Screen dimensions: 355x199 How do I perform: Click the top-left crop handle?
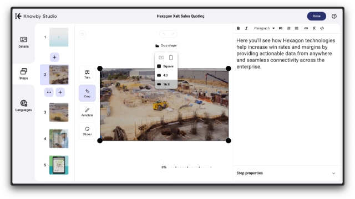click(100, 69)
